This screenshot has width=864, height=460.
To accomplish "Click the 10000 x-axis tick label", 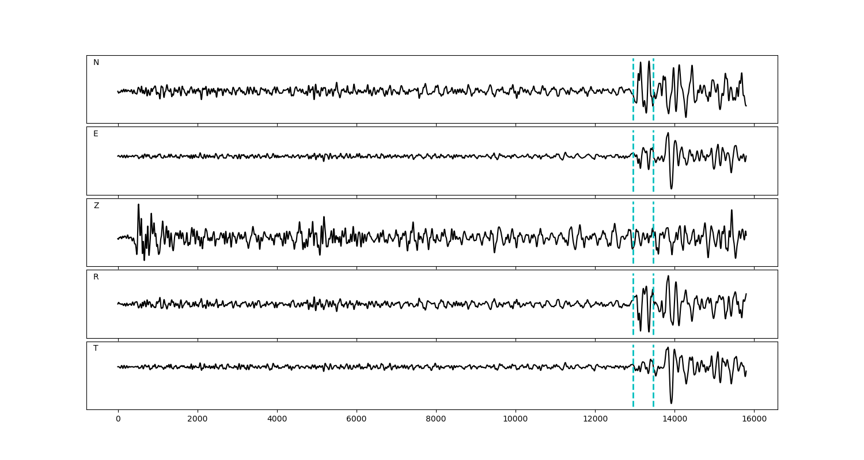I will point(516,419).
